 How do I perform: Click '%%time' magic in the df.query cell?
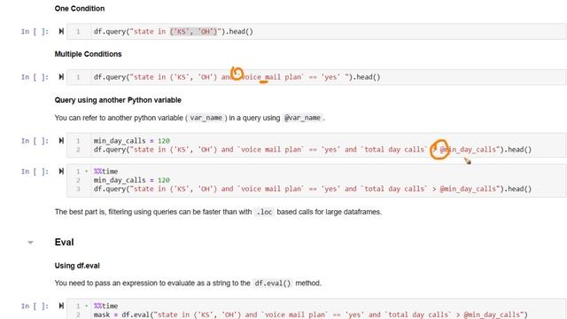105,171
